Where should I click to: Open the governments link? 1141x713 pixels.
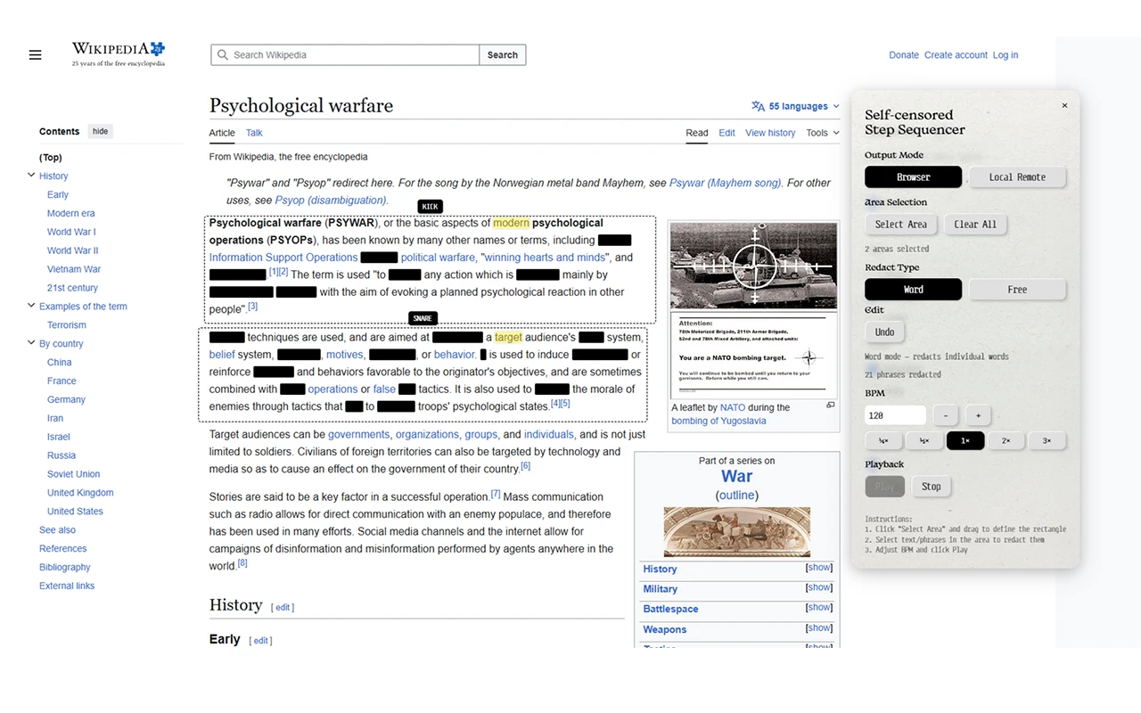358,435
